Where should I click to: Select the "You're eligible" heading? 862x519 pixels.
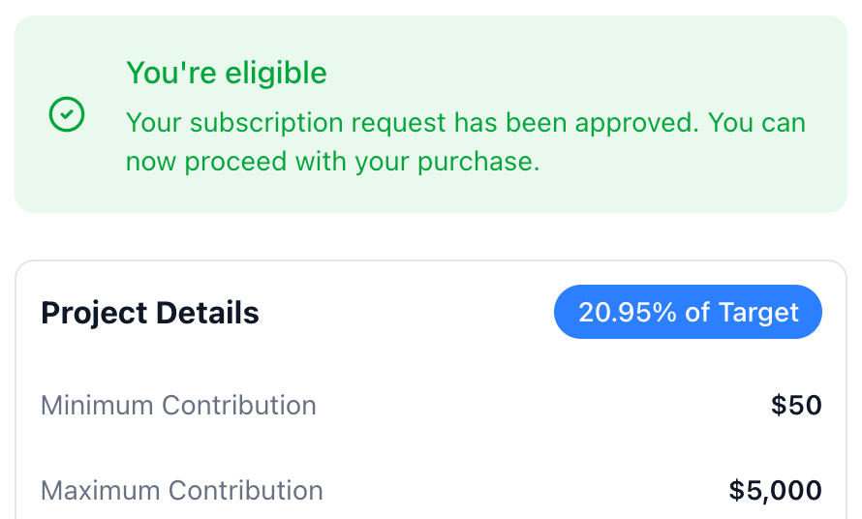point(227,74)
